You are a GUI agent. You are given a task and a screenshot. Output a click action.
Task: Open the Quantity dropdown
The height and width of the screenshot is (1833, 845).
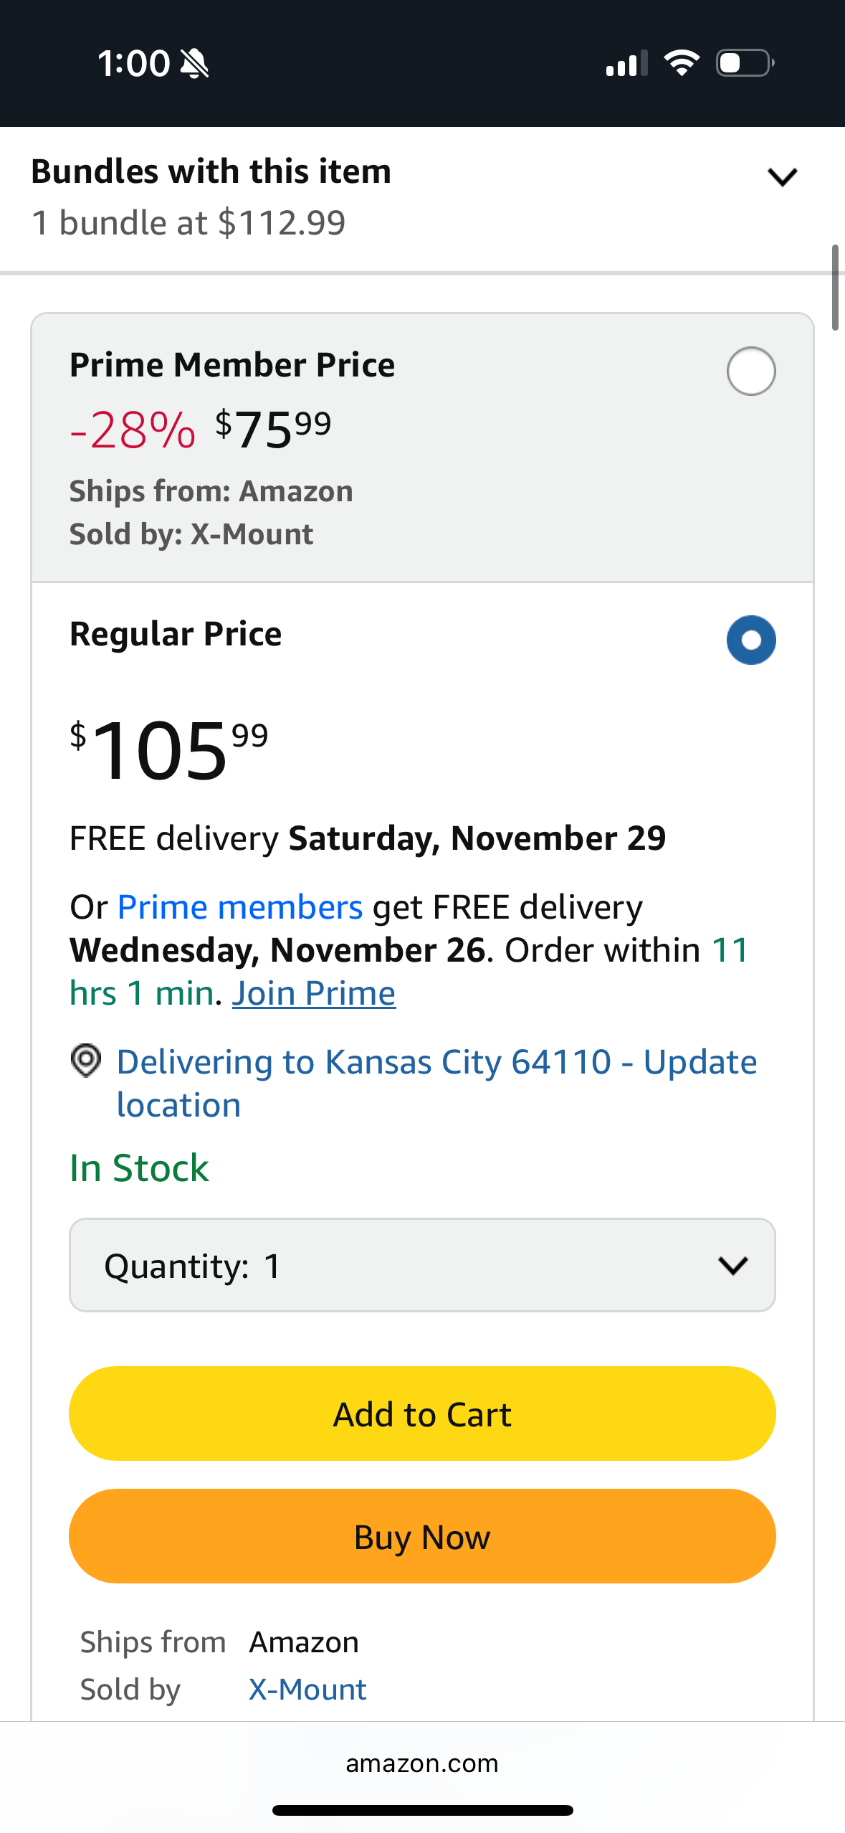pyautogui.click(x=421, y=1265)
